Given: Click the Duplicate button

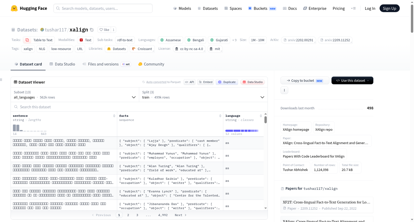Looking at the screenshot, I should 227,82.
